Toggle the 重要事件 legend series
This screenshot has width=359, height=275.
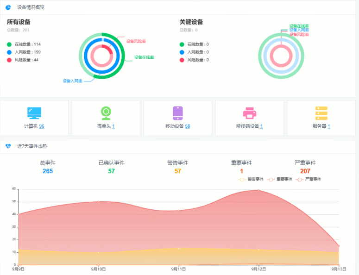[280, 179]
